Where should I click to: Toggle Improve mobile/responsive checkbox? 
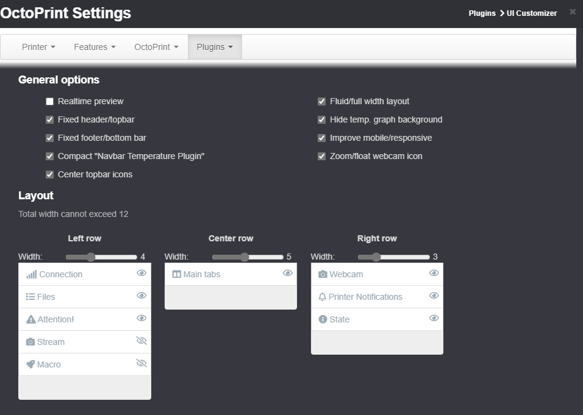pyautogui.click(x=321, y=138)
